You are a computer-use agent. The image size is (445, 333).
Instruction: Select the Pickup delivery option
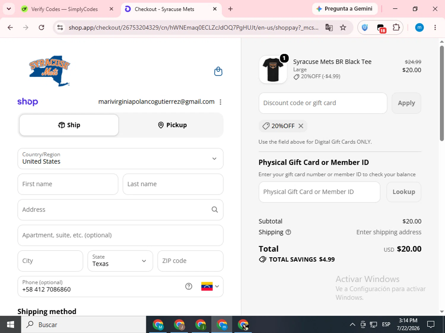click(x=172, y=125)
